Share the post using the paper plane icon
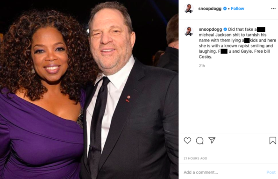The height and width of the screenshot is (179, 278). [x=212, y=140]
